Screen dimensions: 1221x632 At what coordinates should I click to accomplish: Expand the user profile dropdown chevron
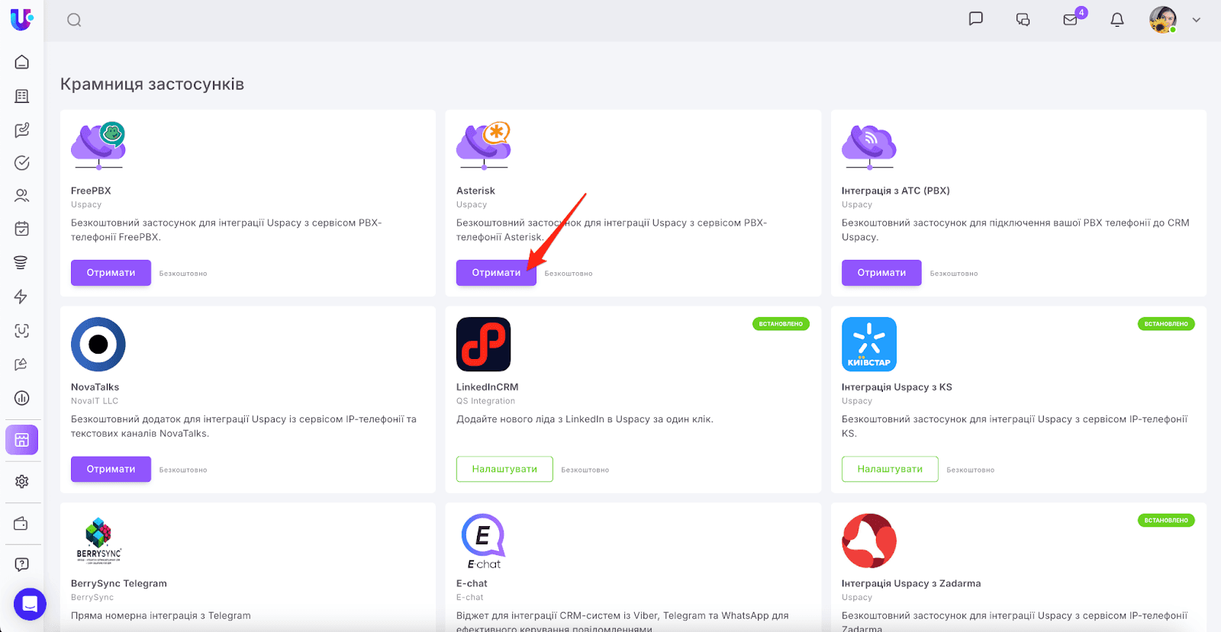click(x=1197, y=21)
